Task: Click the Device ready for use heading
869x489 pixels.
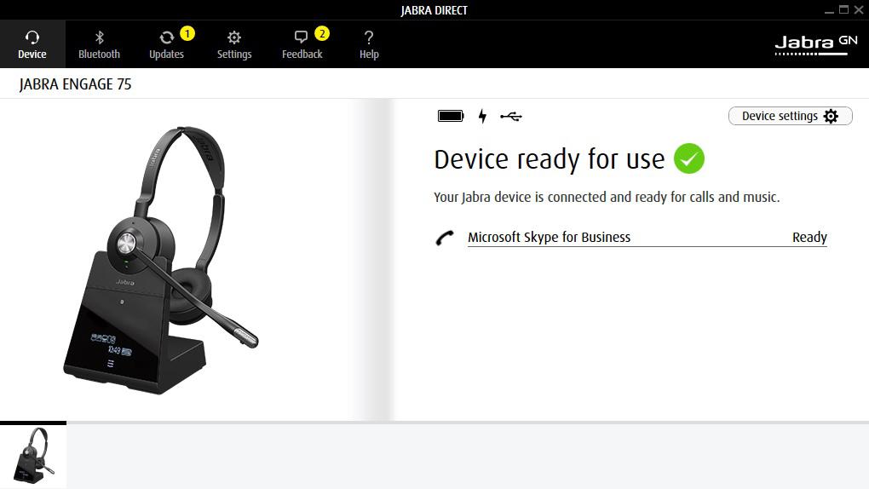Action: point(550,159)
